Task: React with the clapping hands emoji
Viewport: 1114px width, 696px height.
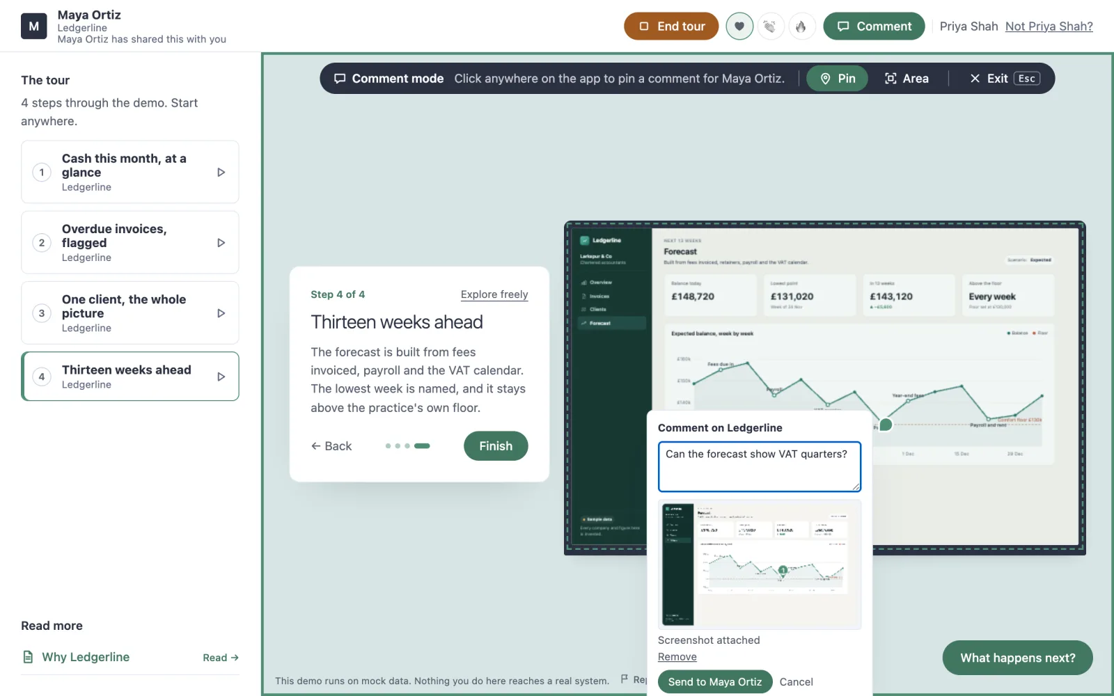Action: [770, 26]
